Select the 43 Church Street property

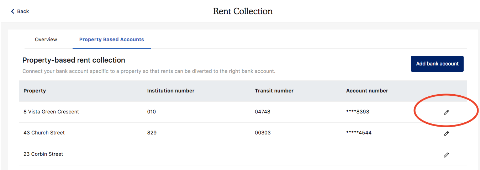pos(44,133)
